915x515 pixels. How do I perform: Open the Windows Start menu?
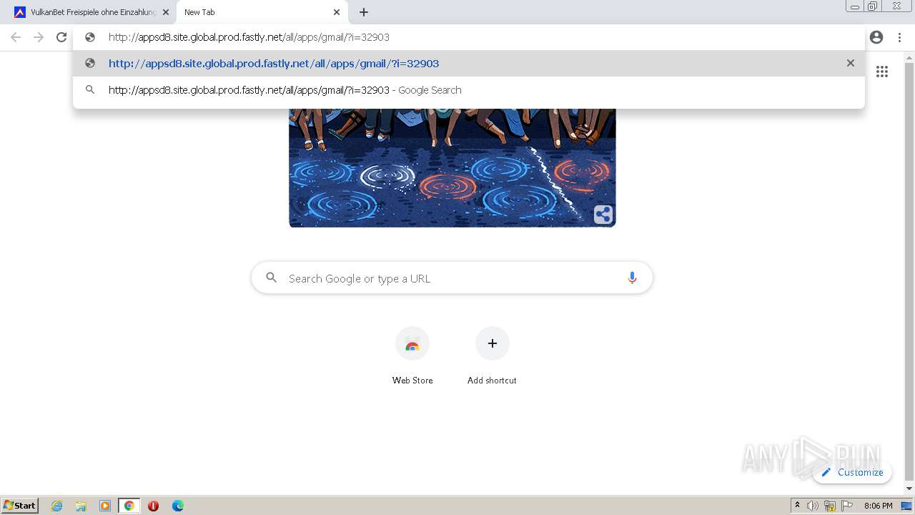pyautogui.click(x=20, y=506)
